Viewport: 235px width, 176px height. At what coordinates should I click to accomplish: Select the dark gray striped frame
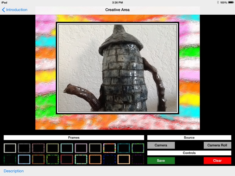[x=24, y=148]
